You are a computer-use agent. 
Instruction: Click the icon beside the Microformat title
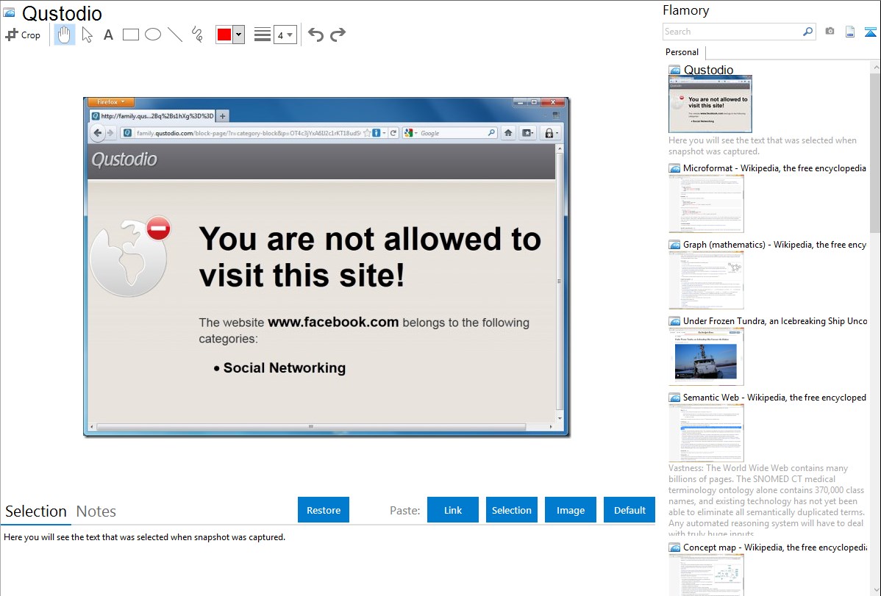pyautogui.click(x=674, y=168)
